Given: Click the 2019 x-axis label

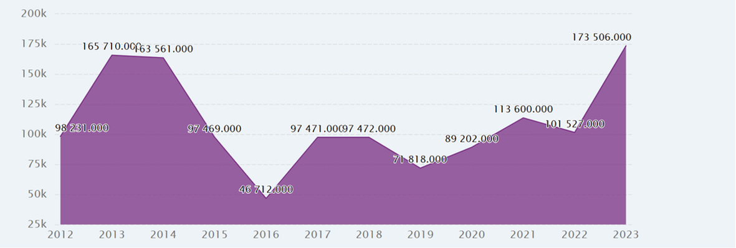Looking at the screenshot, I should (420, 234).
